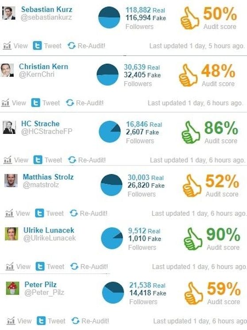Select Matthias Strolz profile photo

click(11, 181)
